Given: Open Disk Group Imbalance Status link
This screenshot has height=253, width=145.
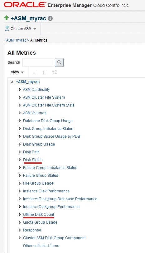Looking at the screenshot, I should (x=48, y=129).
